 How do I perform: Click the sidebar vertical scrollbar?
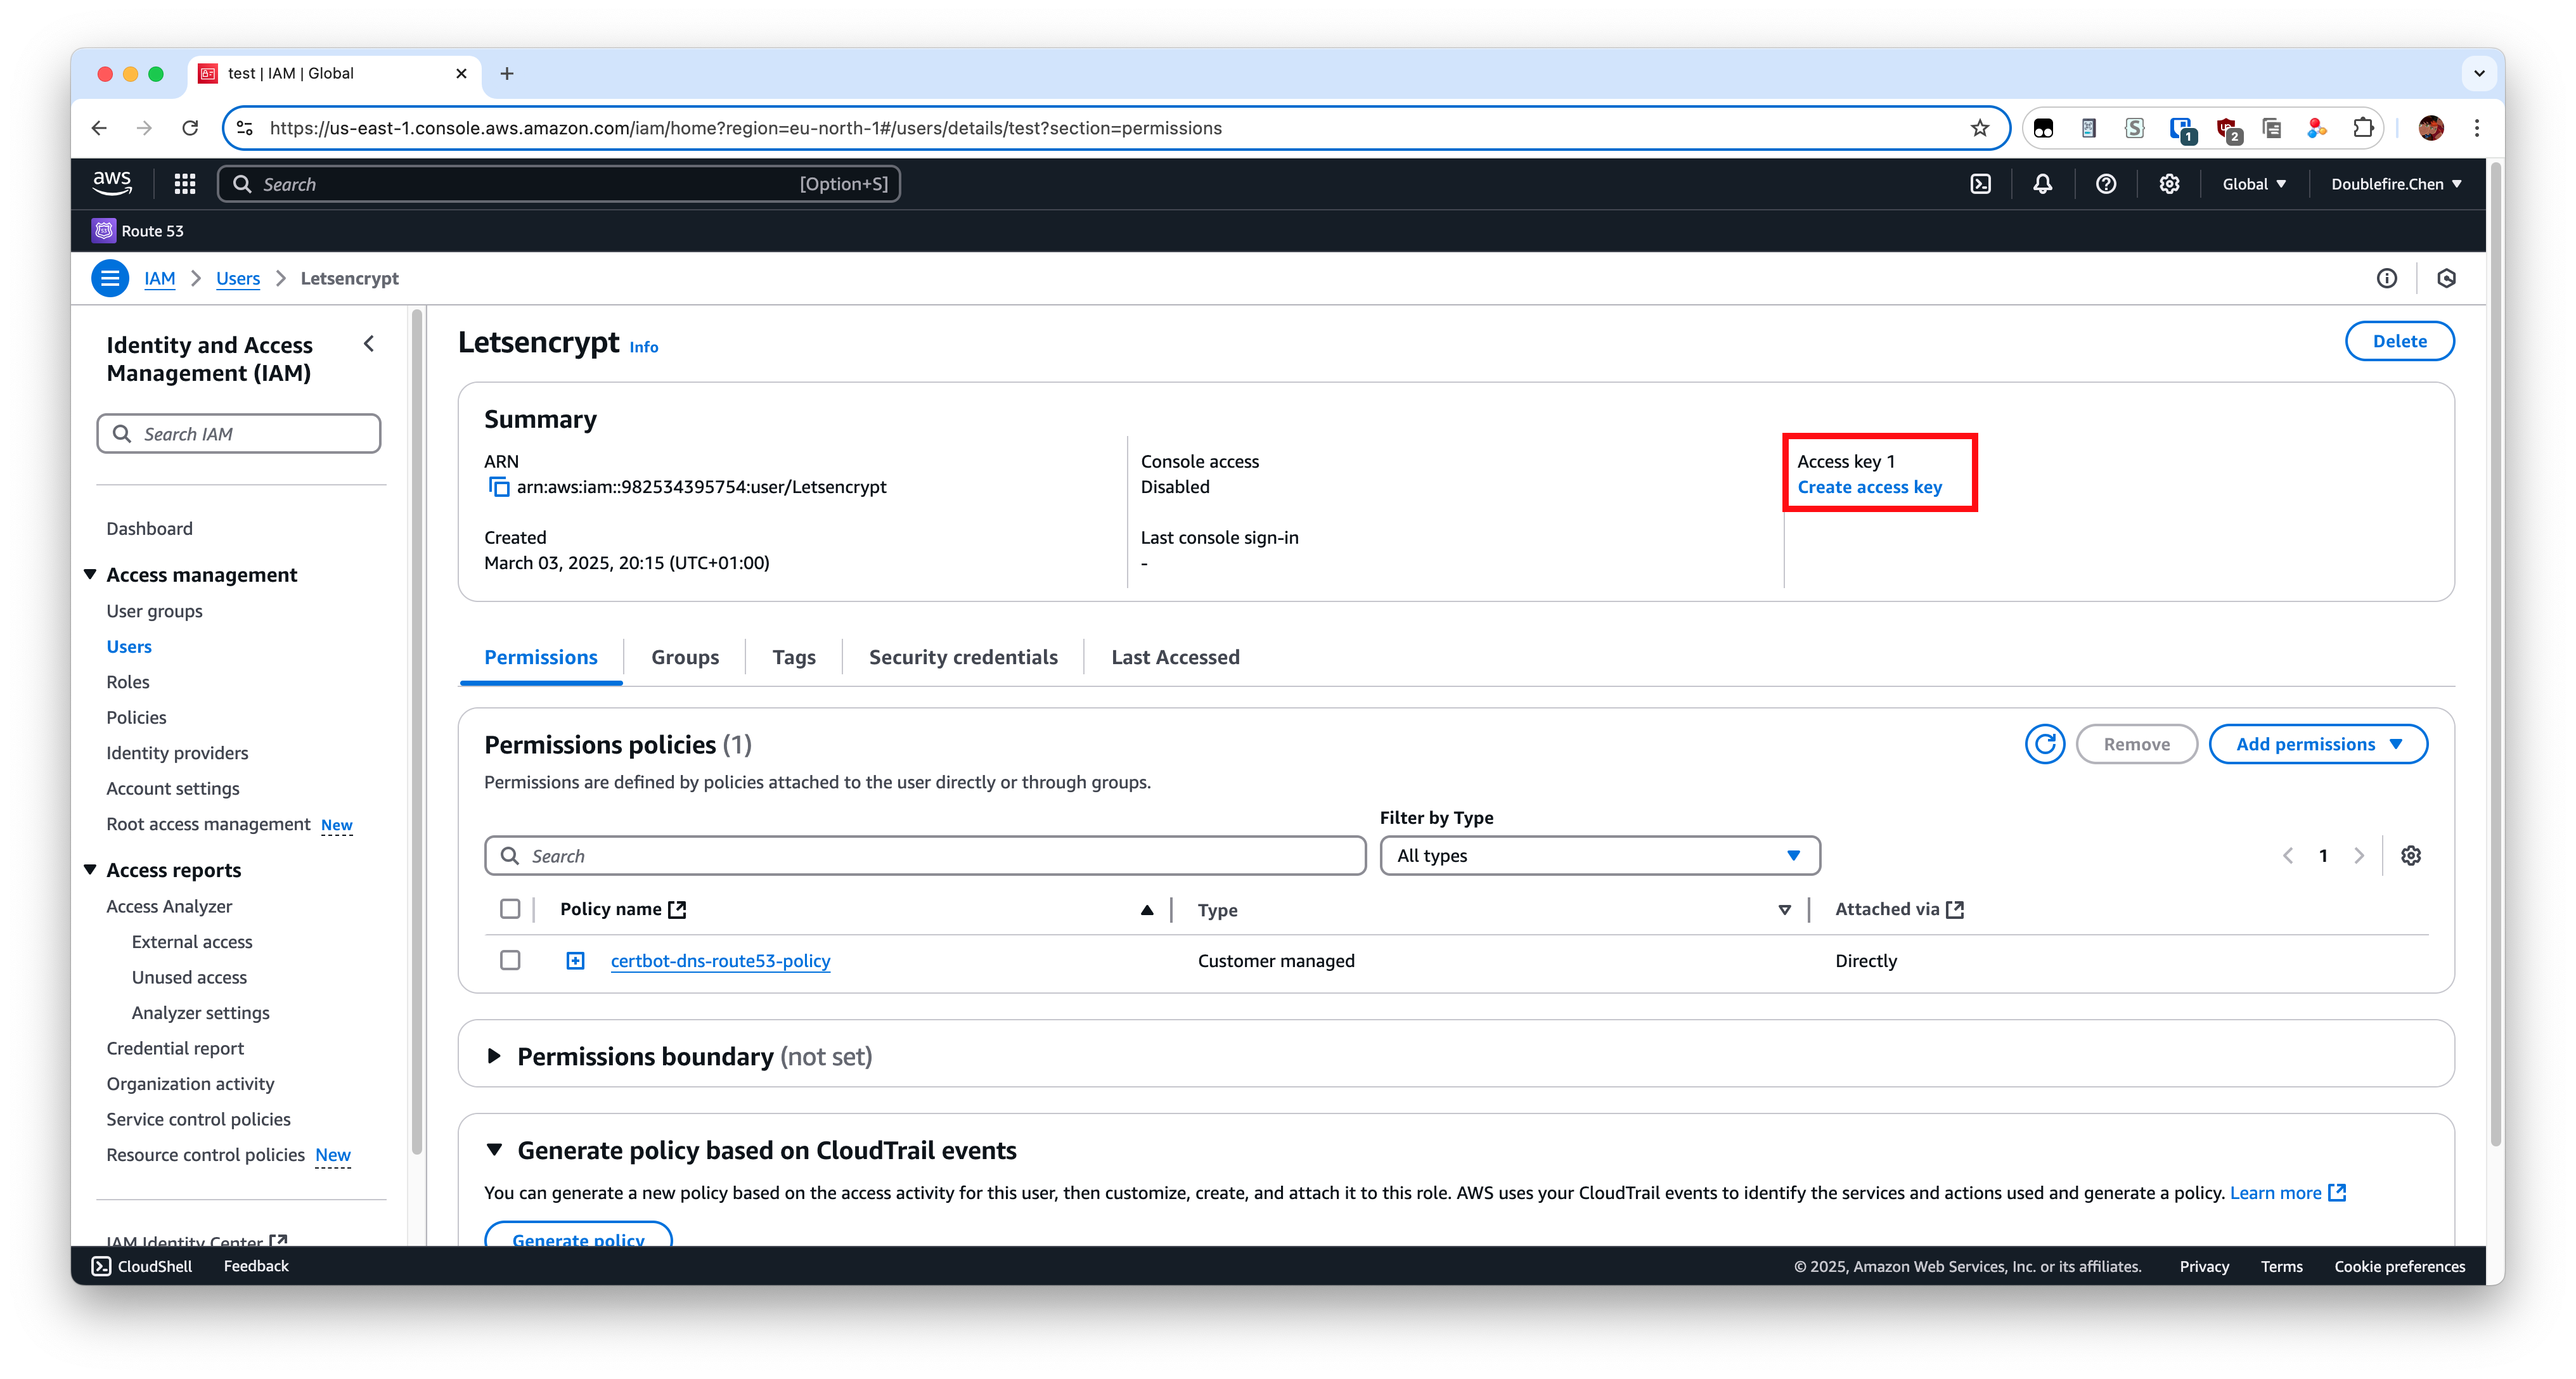[417, 732]
